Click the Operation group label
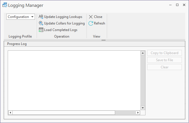Viewport: 189px width, 123px height. tap(62, 36)
